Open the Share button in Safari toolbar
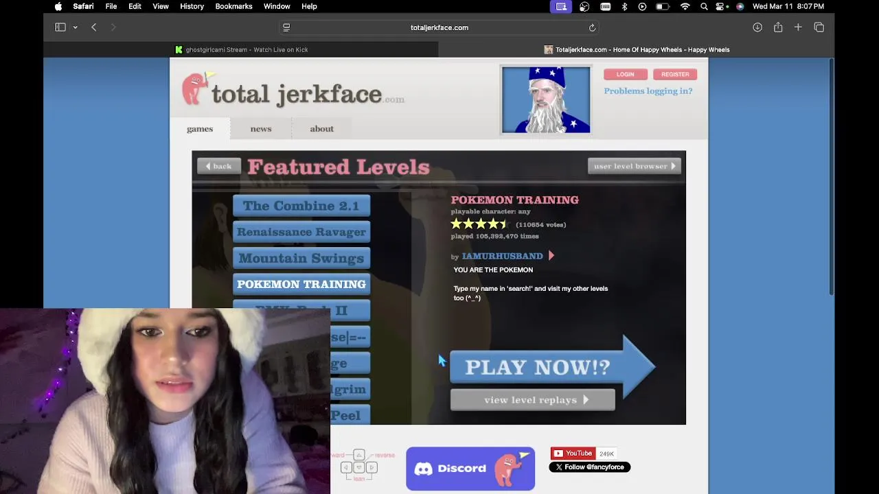The height and width of the screenshot is (494, 879). tap(778, 27)
